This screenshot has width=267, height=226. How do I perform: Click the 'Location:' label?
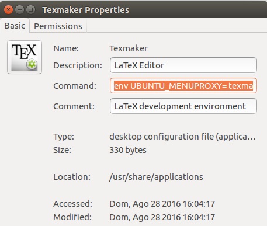tap(72, 177)
